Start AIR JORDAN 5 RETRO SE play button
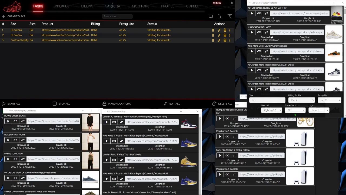This screenshot has width=346, height=195. point(252,13)
